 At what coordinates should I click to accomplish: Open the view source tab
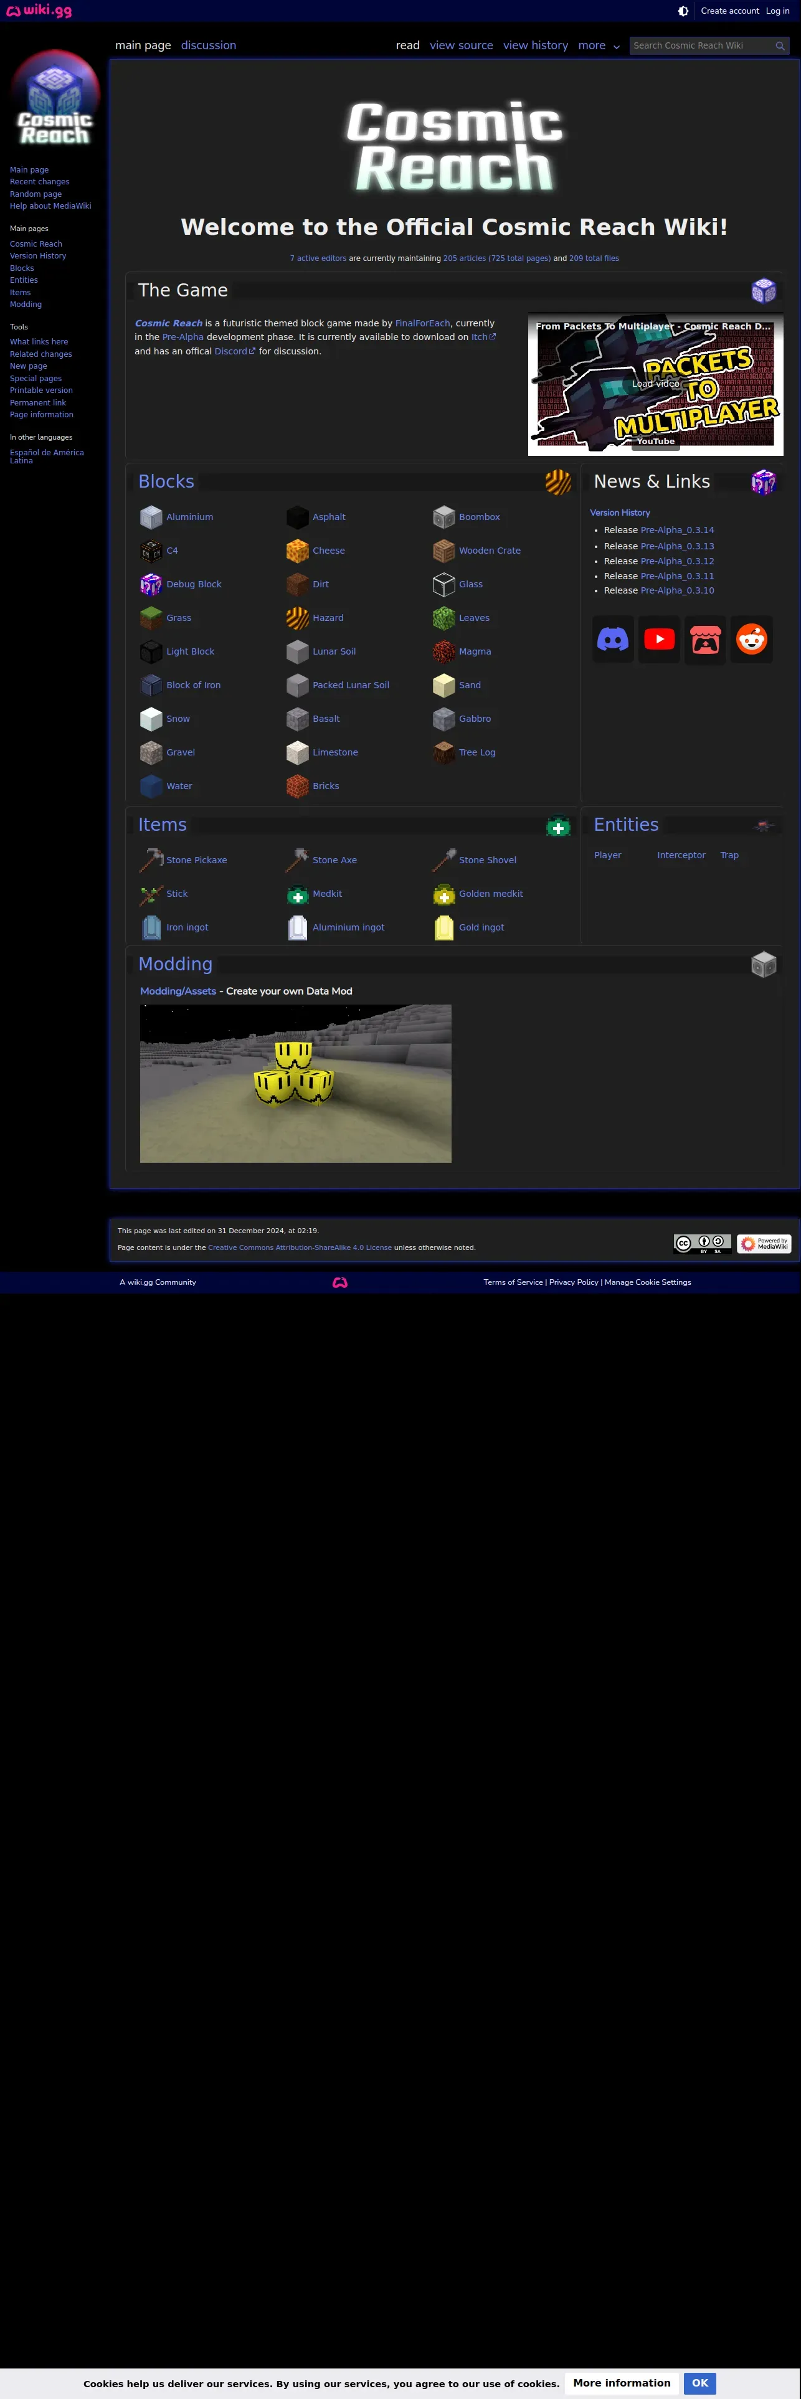point(461,45)
